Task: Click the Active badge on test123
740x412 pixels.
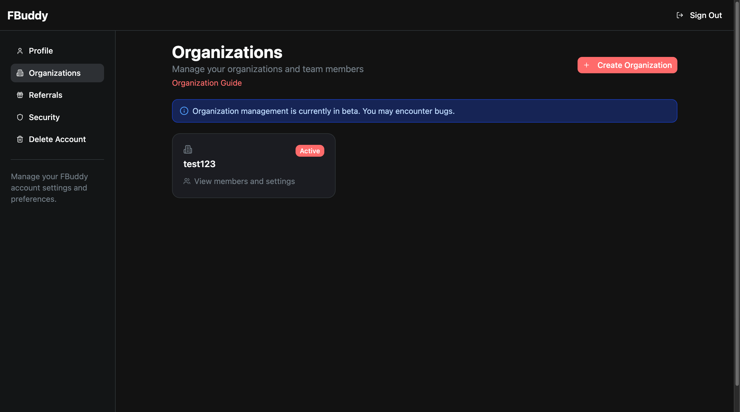Action: tap(310, 151)
